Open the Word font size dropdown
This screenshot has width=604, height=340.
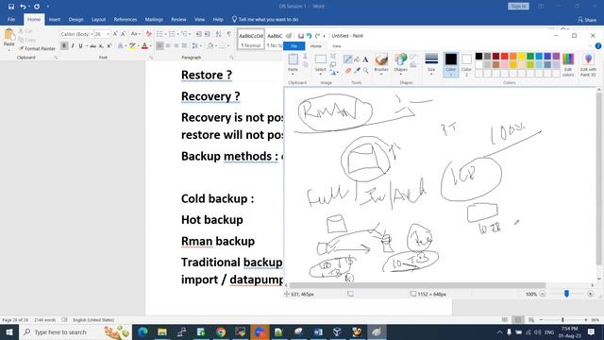[108, 34]
